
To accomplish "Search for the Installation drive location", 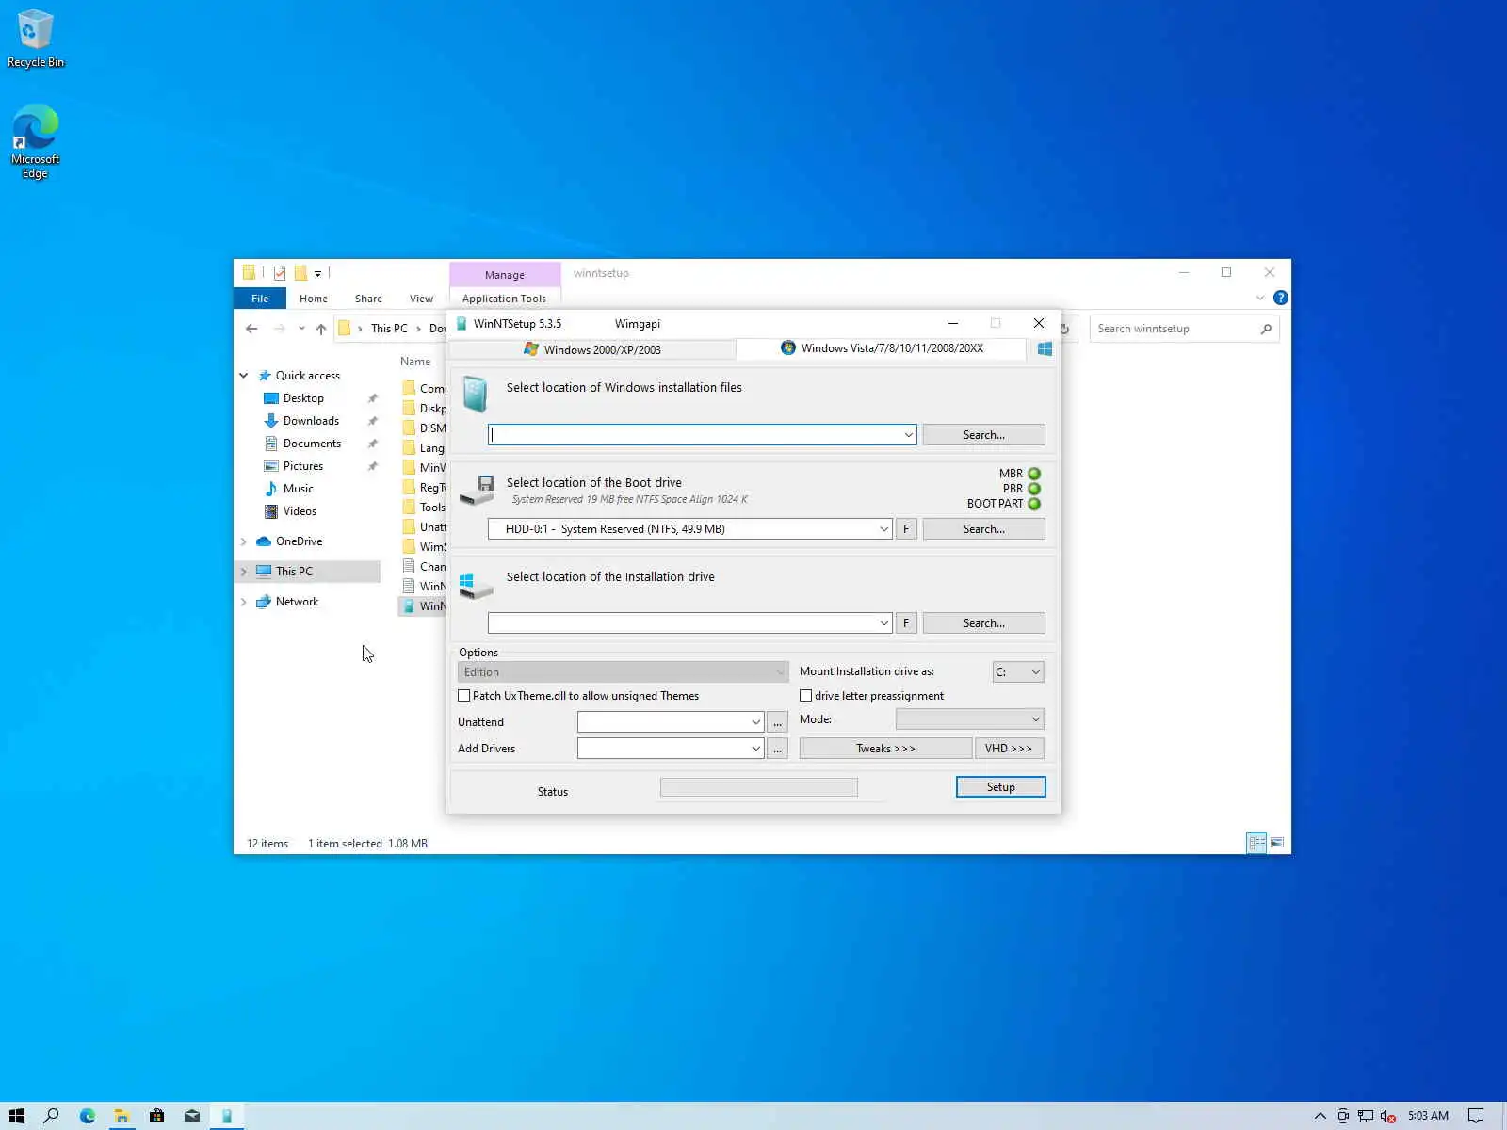I will [983, 623].
